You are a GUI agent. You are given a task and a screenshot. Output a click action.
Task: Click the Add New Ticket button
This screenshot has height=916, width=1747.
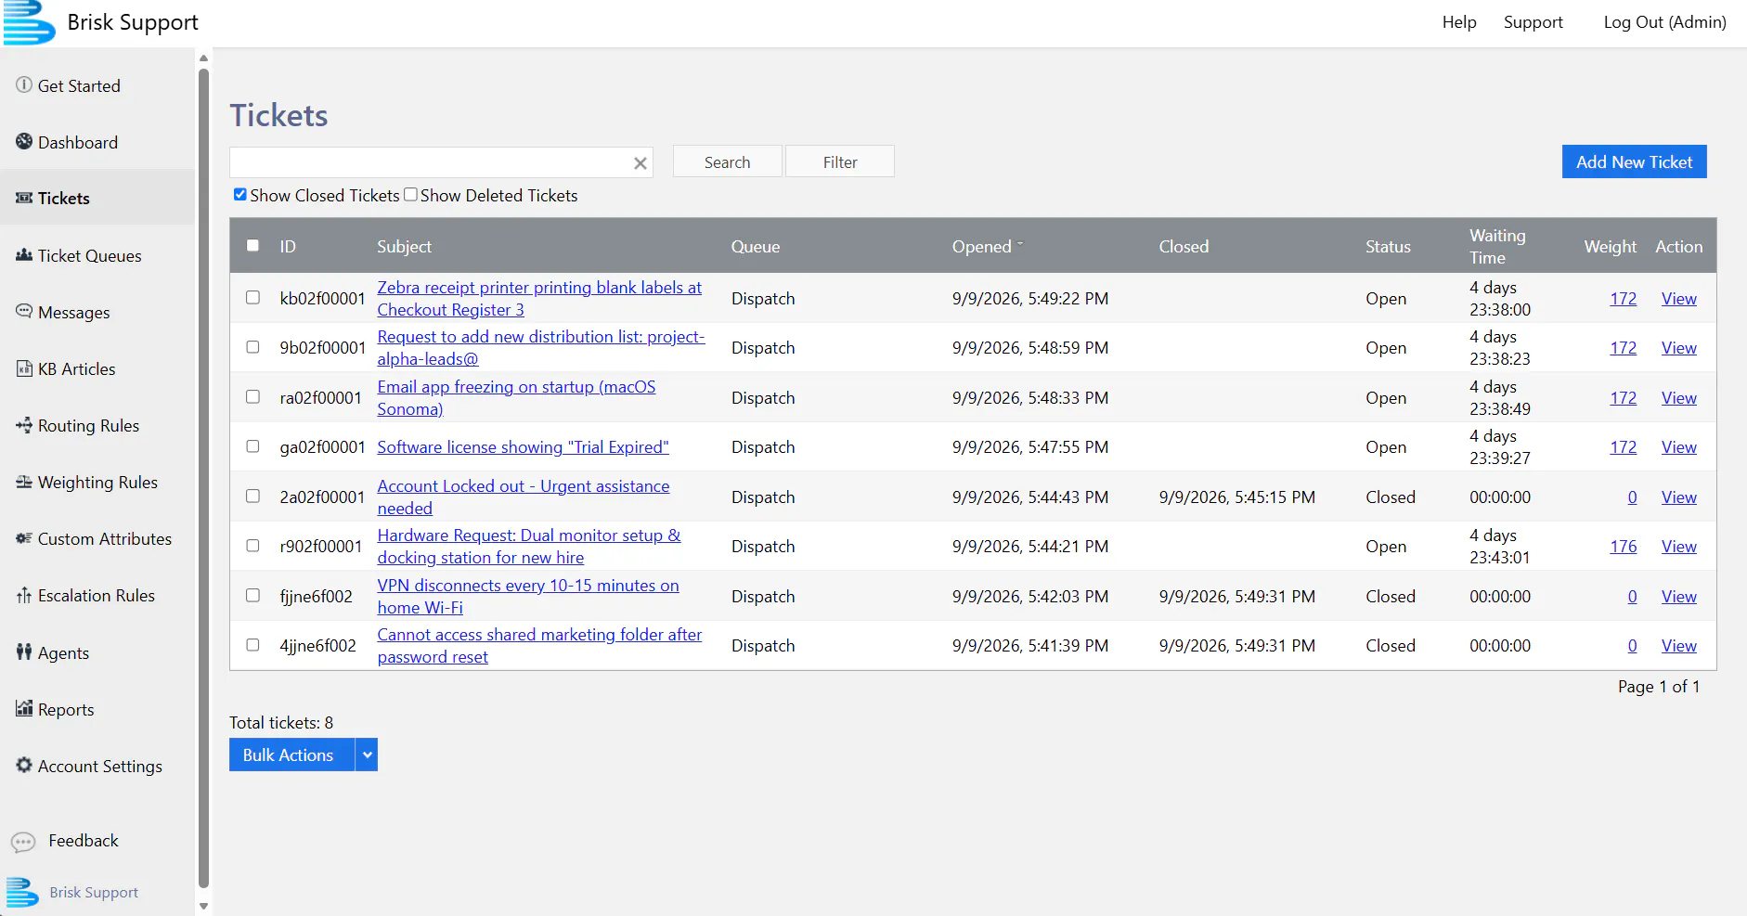(x=1634, y=162)
